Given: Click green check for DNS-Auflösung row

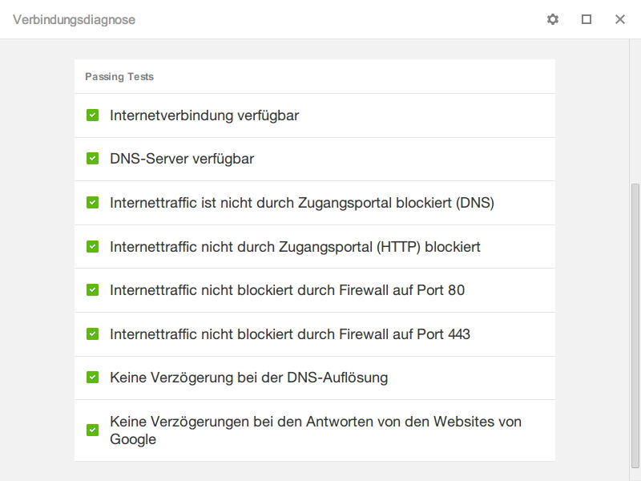Looking at the screenshot, I should [x=92, y=378].
